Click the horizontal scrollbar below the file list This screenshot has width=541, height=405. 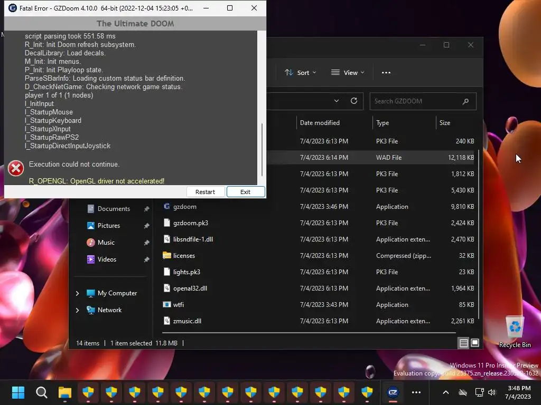coord(309,333)
